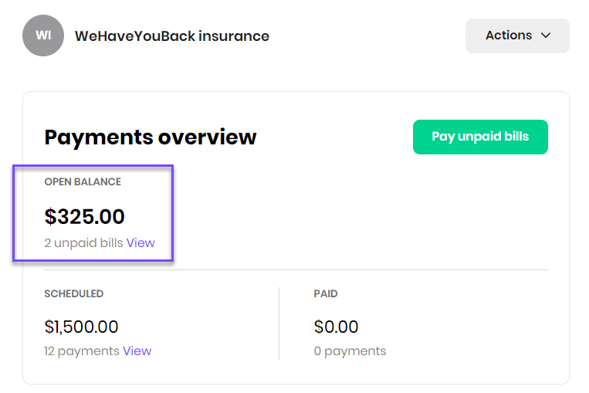Click the $0.00 paid amount
The image size is (589, 393).
336,327
